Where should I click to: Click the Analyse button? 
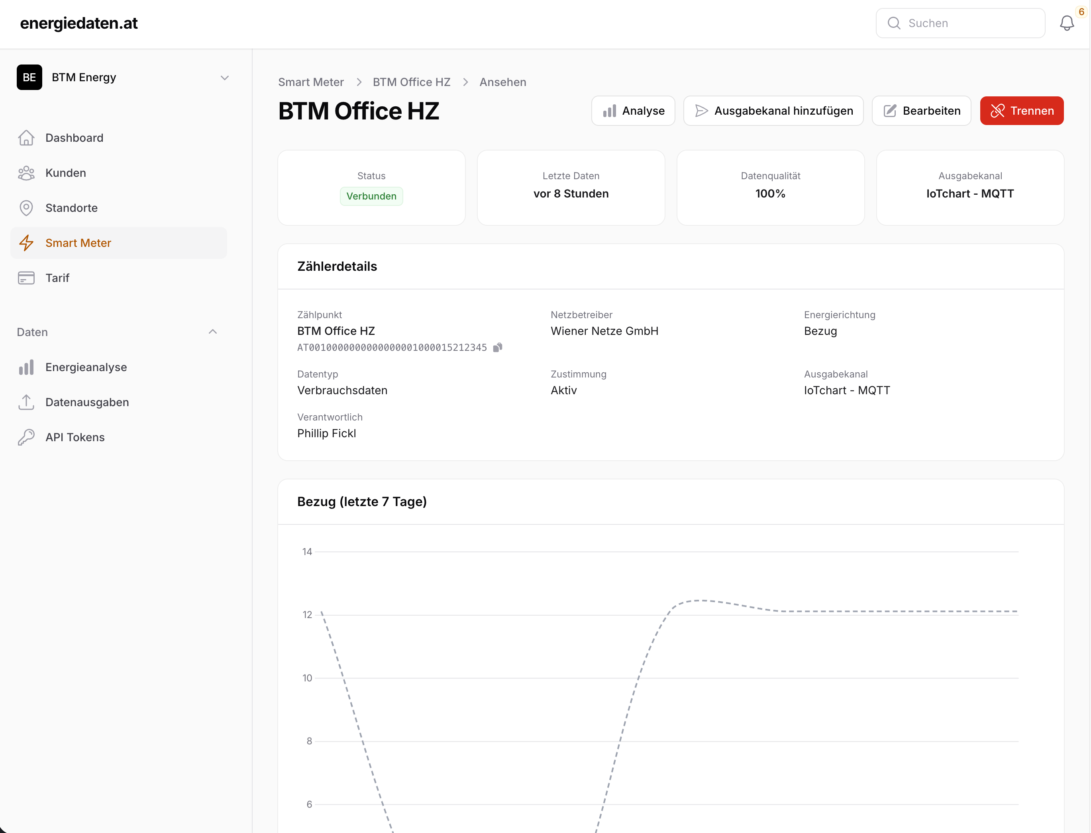click(633, 111)
